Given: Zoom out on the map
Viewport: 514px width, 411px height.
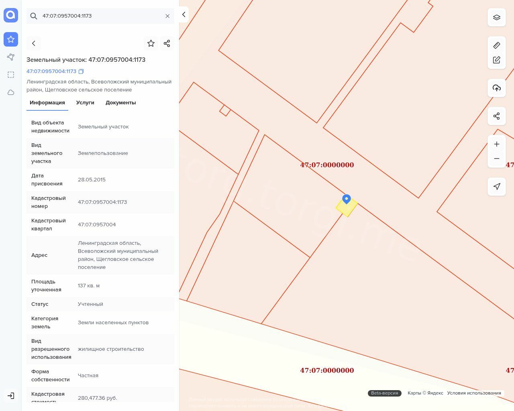Looking at the screenshot, I should click(497, 159).
